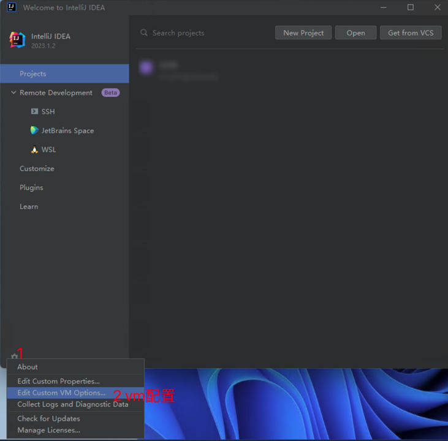
Task: Click the IntelliJ IDEA logo in sidebar header
Action: [17, 40]
